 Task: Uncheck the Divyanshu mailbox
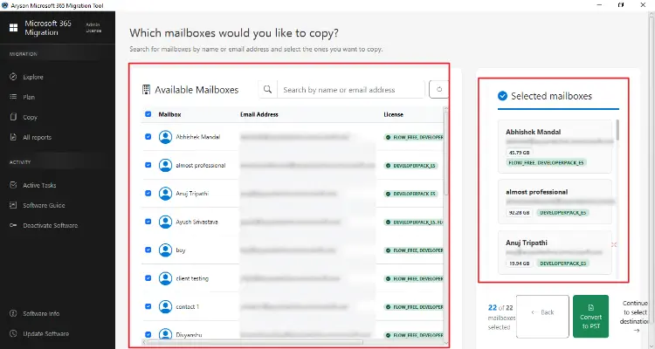pyautogui.click(x=148, y=334)
